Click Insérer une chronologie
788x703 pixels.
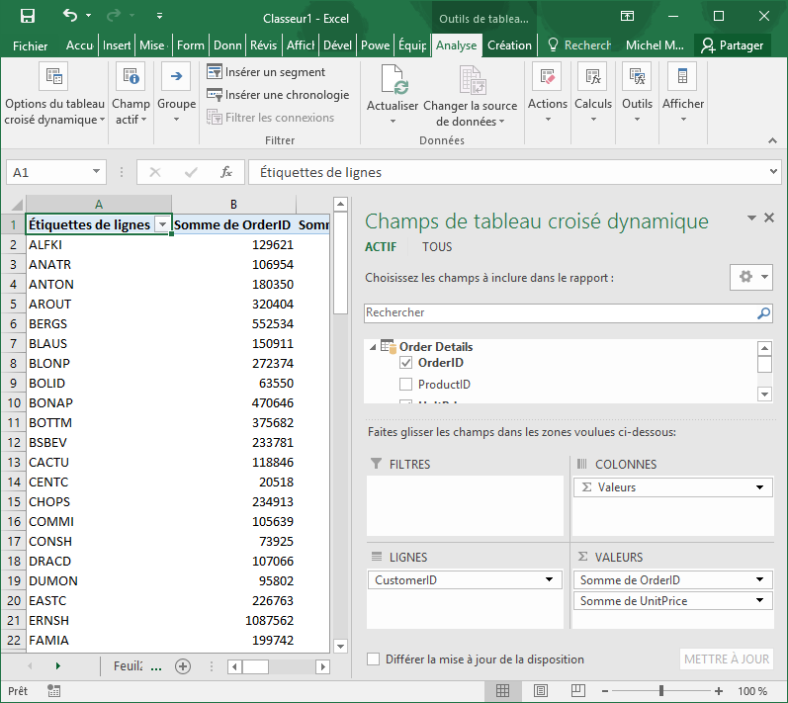click(x=277, y=95)
